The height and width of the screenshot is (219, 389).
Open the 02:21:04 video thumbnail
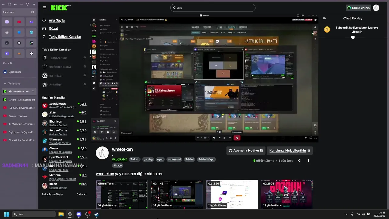click(x=287, y=194)
